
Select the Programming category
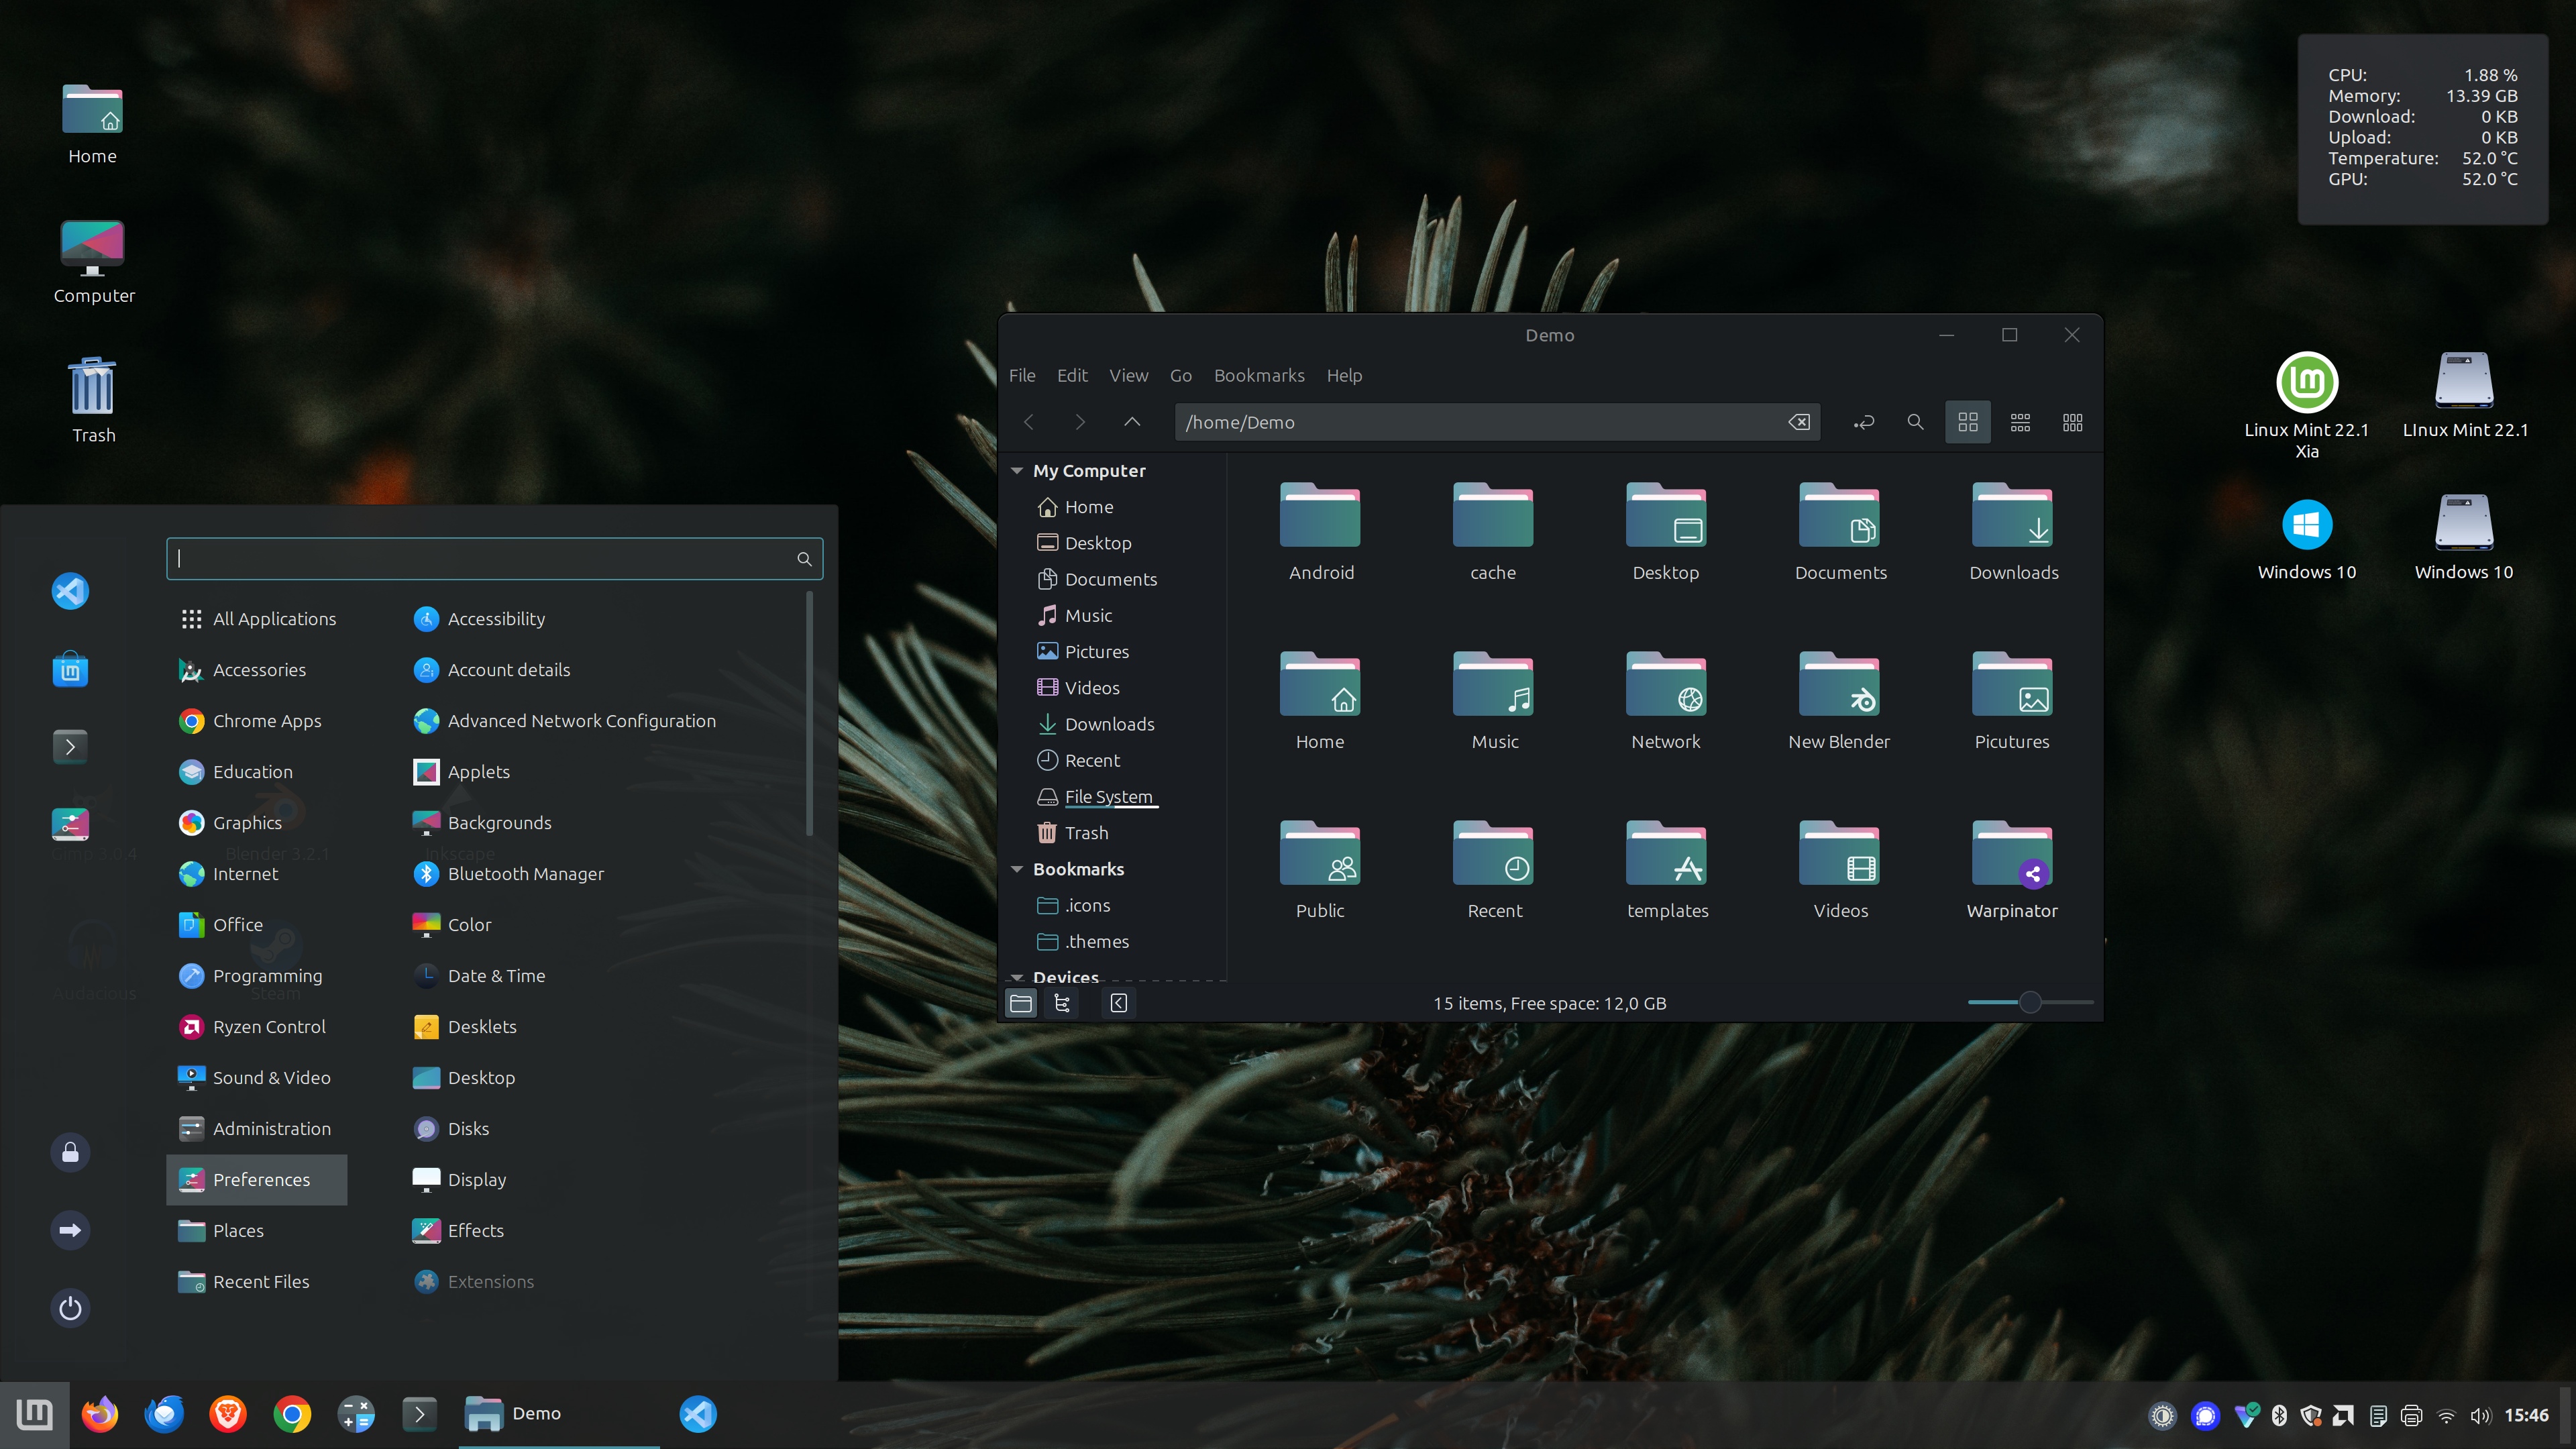[x=257, y=976]
